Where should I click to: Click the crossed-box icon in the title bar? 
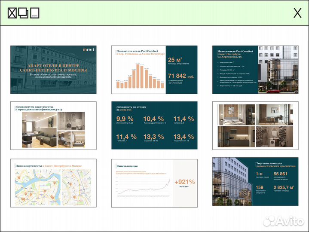click(x=12, y=13)
